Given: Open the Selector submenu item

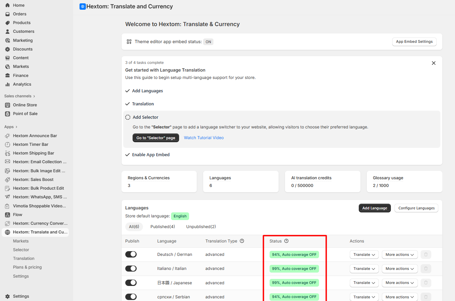Looking at the screenshot, I should click(21, 250).
